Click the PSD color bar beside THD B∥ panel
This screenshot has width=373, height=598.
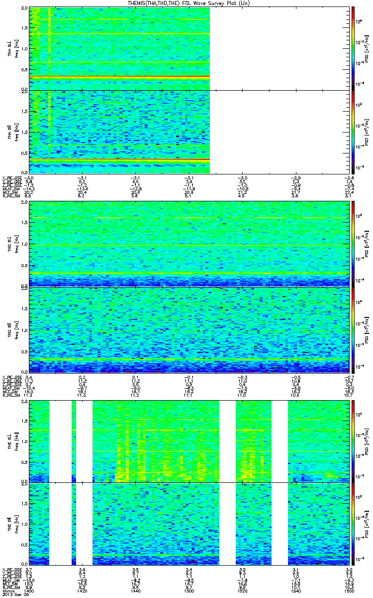point(353,329)
